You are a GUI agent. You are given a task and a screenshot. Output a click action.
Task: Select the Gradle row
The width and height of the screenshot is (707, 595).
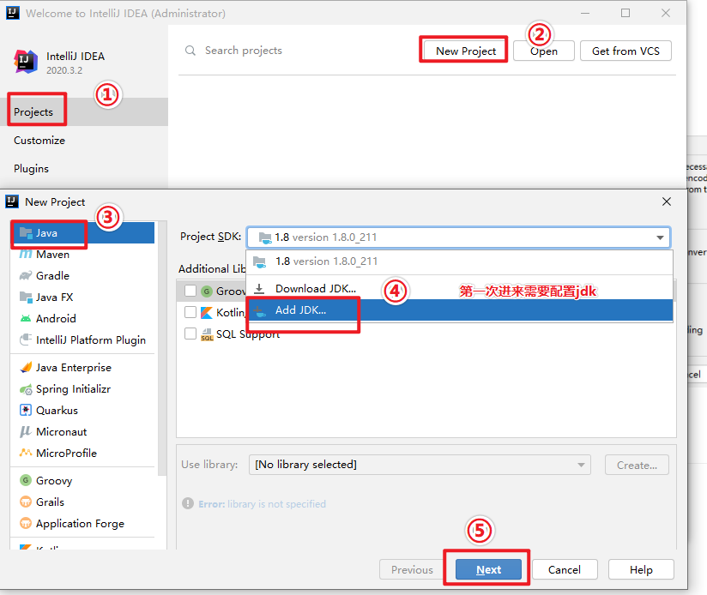pyautogui.click(x=83, y=276)
